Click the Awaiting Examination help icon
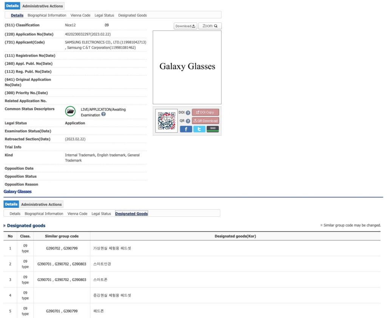This screenshot has height=318, width=387. coord(104,114)
